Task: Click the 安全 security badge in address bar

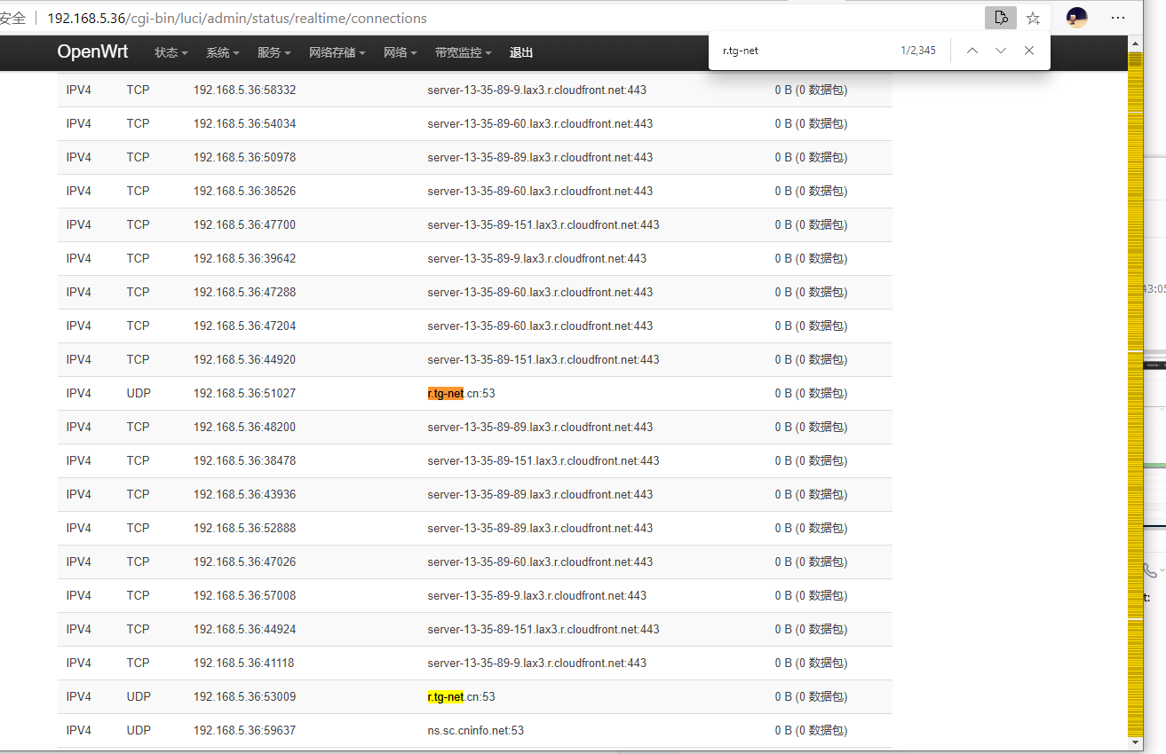Action: tap(12, 18)
